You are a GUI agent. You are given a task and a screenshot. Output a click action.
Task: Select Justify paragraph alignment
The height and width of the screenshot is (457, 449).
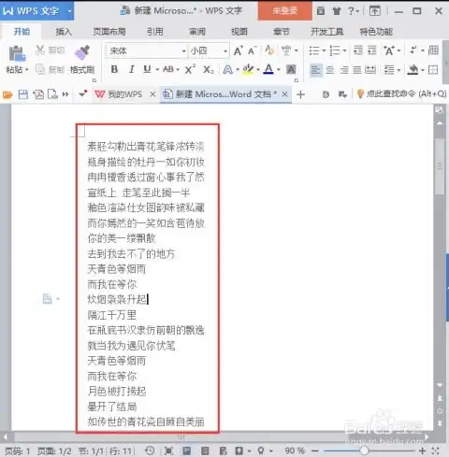(x=357, y=70)
